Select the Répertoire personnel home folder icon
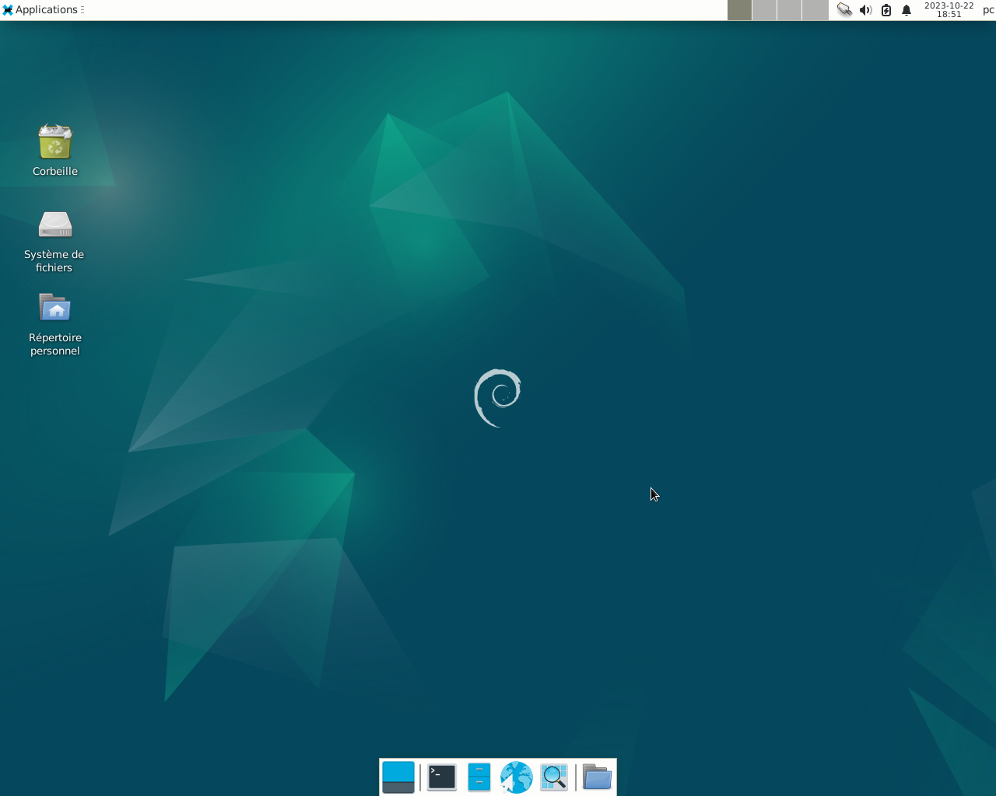The width and height of the screenshot is (996, 796). [x=55, y=308]
